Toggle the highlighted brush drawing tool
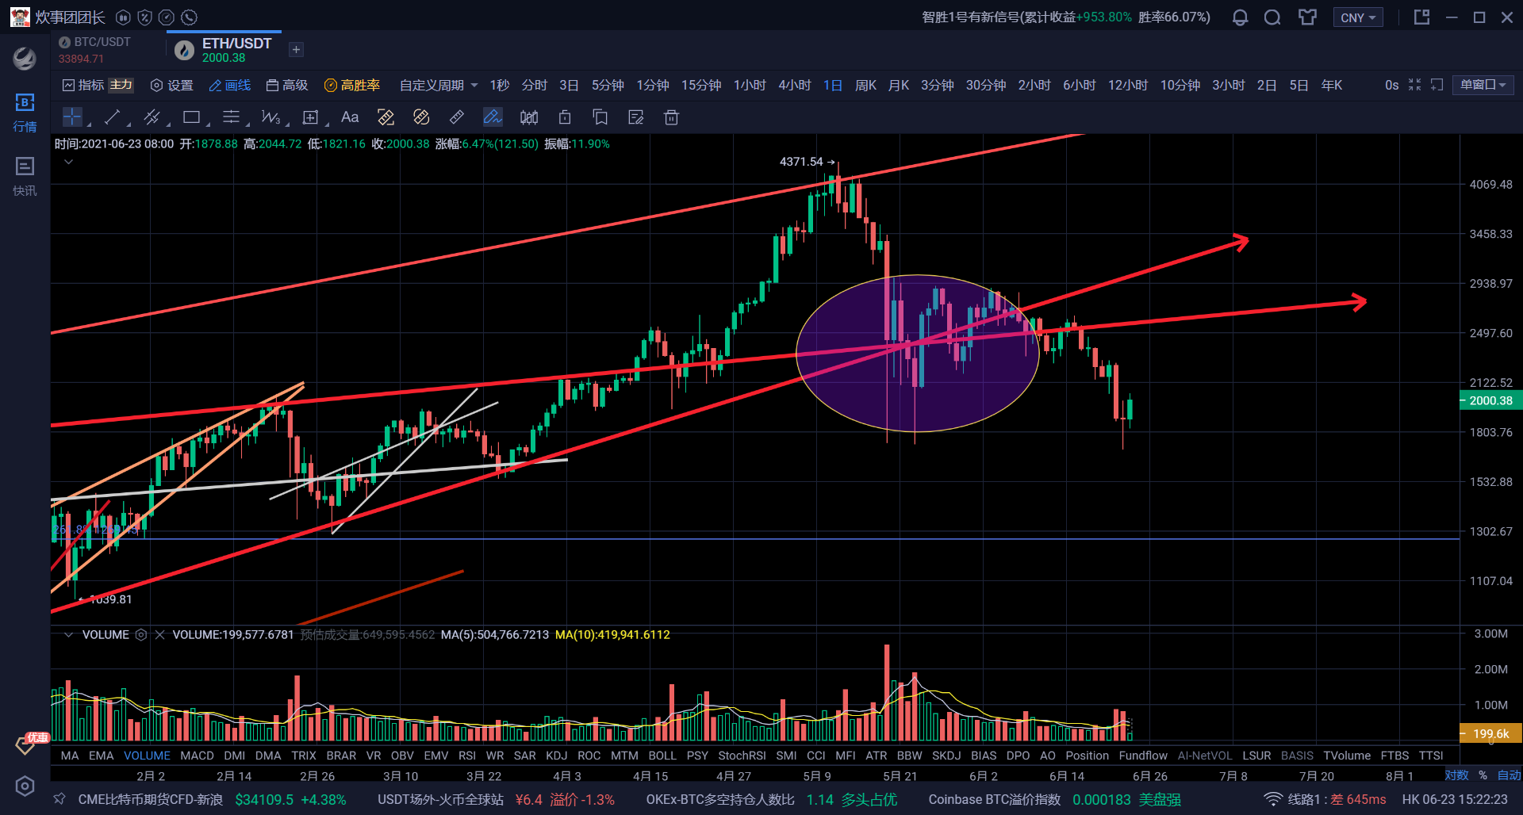 click(x=493, y=117)
